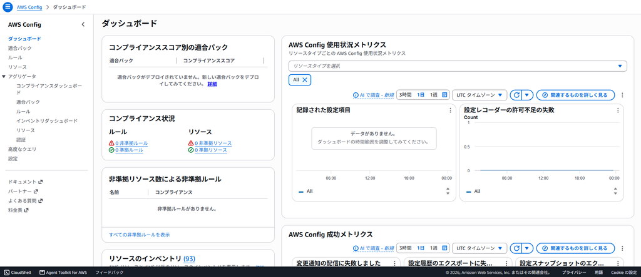Open refresh interval dropdown in success metrics

point(527,248)
